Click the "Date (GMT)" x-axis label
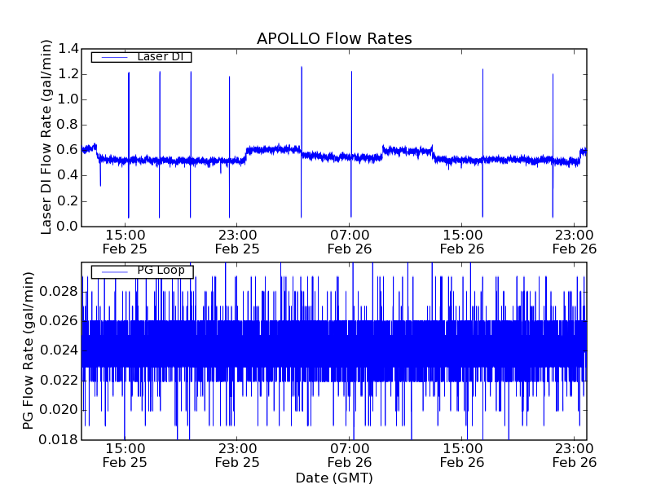Image resolution: width=652 pixels, height=489 pixels. pyautogui.click(x=334, y=478)
